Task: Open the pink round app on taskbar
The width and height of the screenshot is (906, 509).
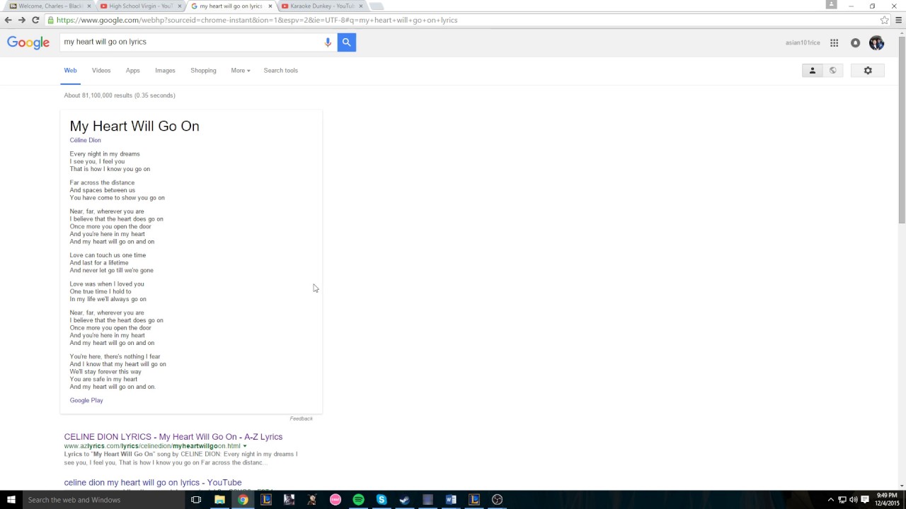Action: coord(336,500)
